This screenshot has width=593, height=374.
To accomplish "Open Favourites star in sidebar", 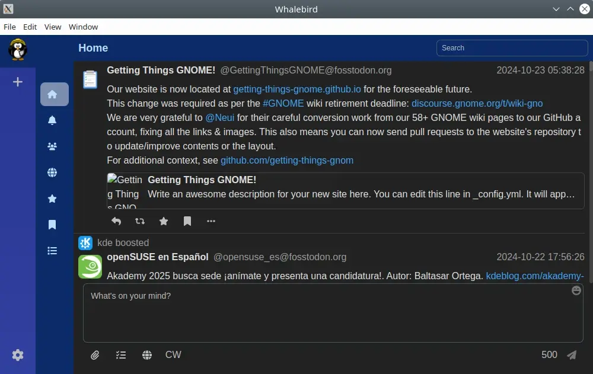I will tap(52, 199).
